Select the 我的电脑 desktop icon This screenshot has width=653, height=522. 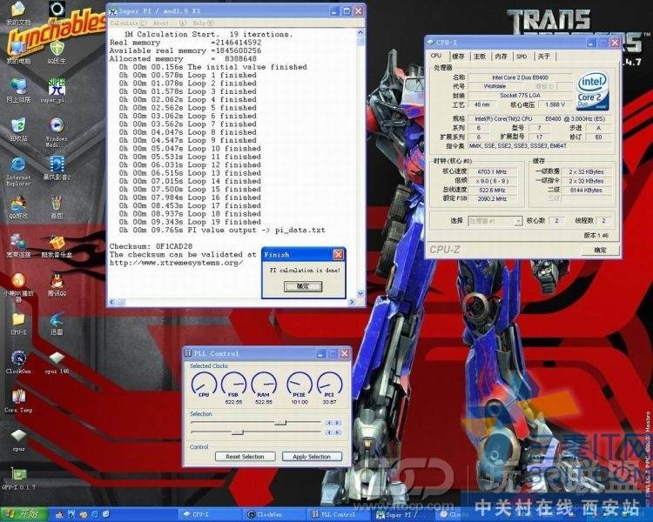click(x=18, y=52)
